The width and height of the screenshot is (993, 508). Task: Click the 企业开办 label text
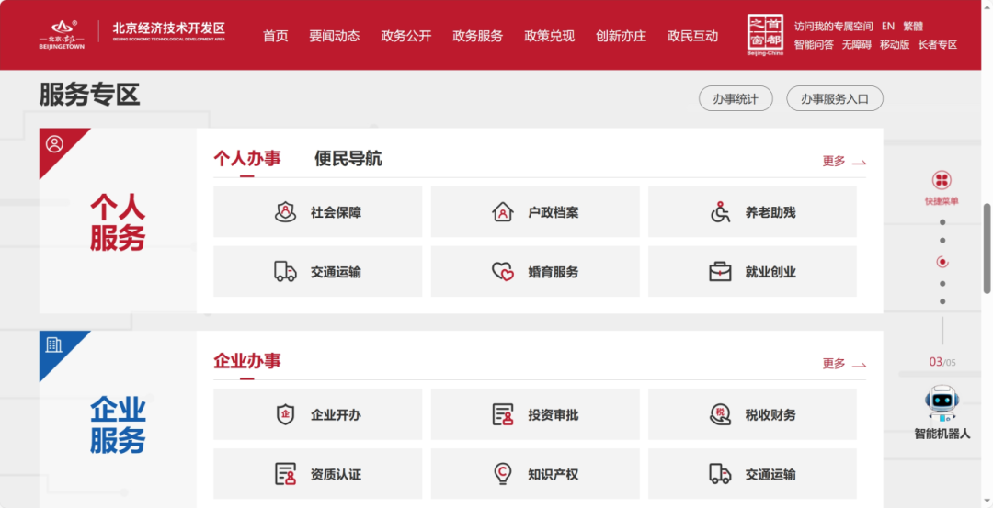[x=336, y=415]
